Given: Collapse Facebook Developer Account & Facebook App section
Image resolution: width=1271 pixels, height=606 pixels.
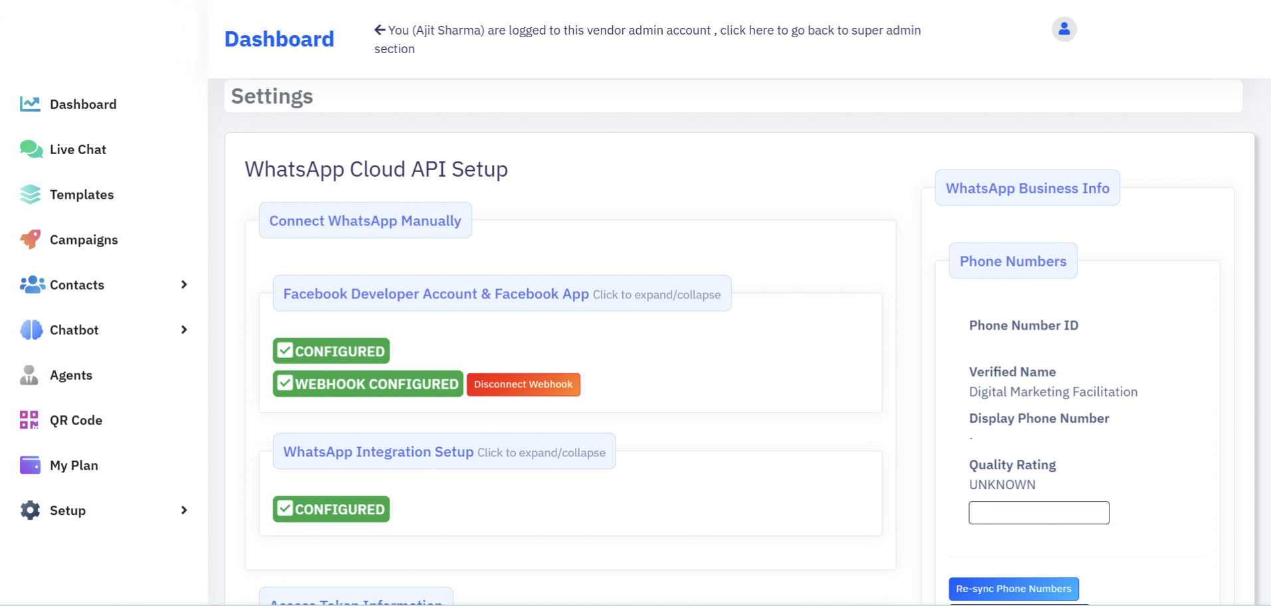Looking at the screenshot, I should (501, 294).
